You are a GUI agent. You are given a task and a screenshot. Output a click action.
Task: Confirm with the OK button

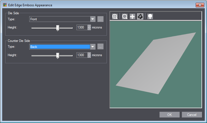169,115
